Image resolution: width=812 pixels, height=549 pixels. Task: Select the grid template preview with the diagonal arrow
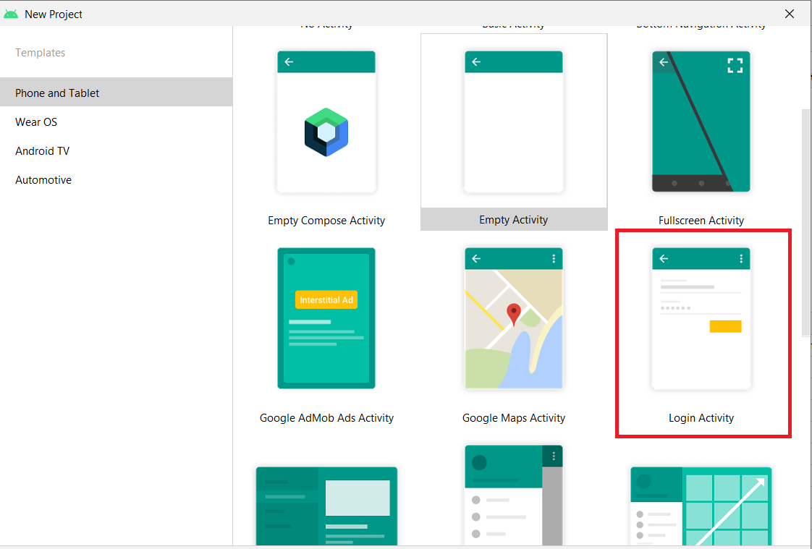pos(701,506)
